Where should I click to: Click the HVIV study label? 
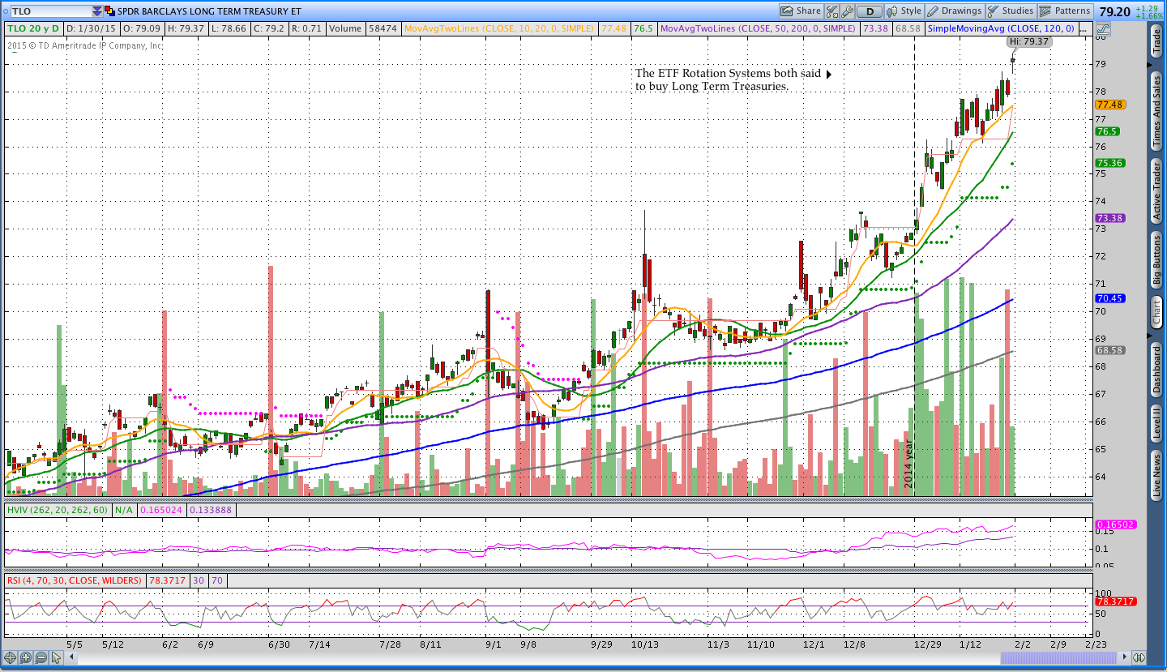coord(58,510)
